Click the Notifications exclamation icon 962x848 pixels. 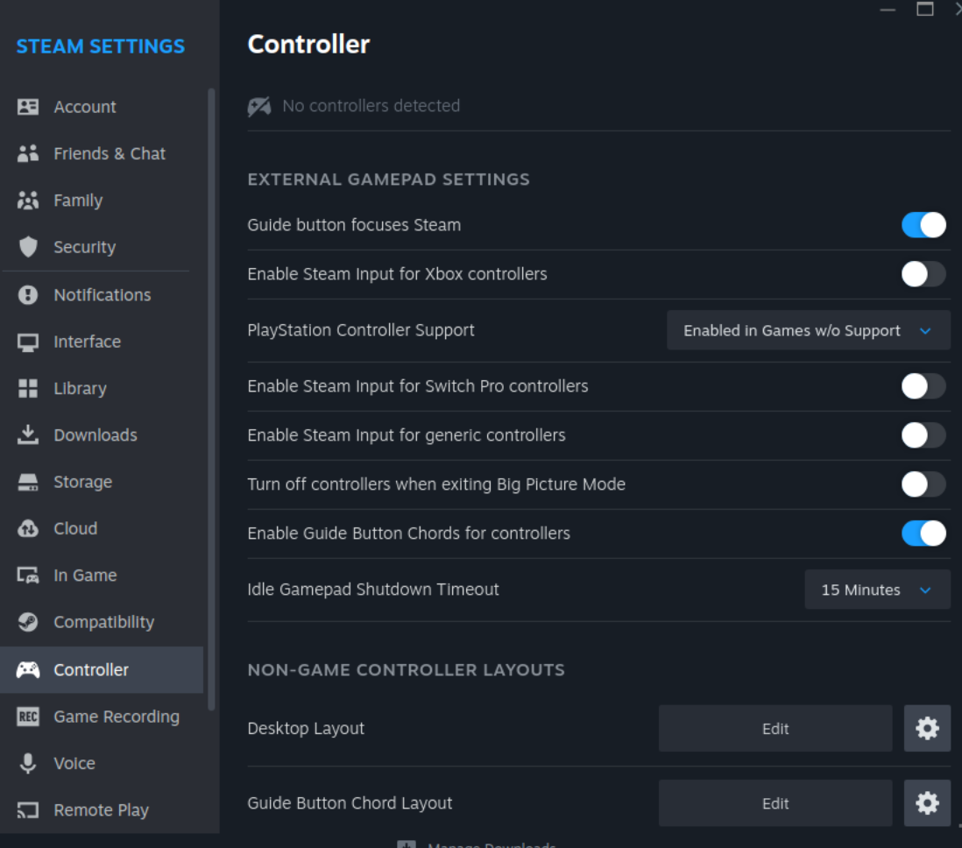coord(28,294)
